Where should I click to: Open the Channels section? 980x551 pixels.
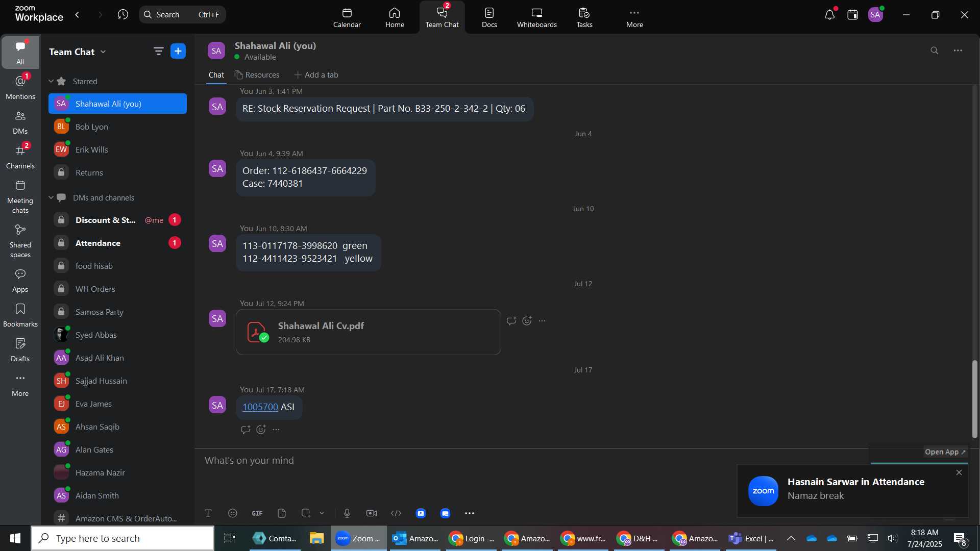tap(20, 157)
